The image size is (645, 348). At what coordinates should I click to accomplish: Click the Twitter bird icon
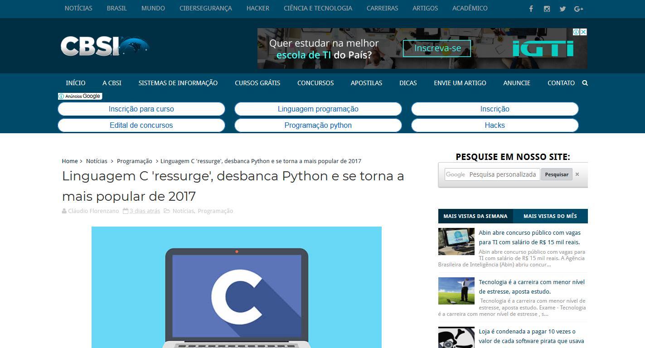(x=563, y=8)
